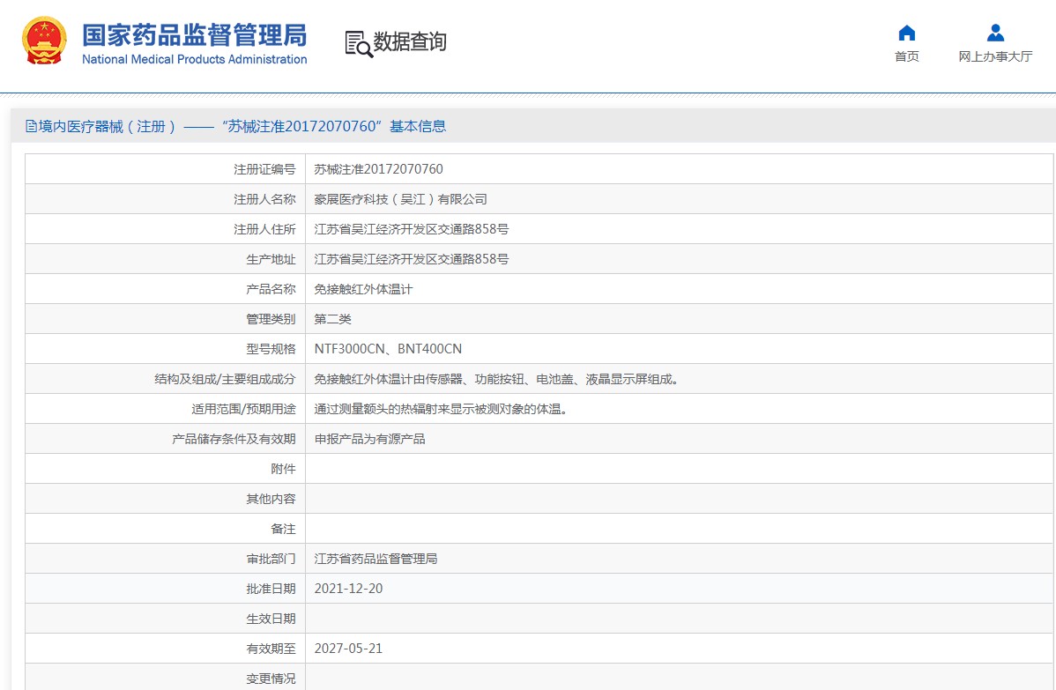The image size is (1056, 690).
Task: Click the 生产地址 label
Action: pos(271,259)
